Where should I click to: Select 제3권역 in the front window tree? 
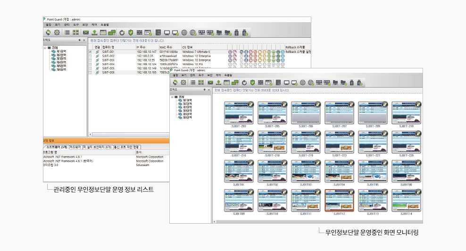pos(187,107)
